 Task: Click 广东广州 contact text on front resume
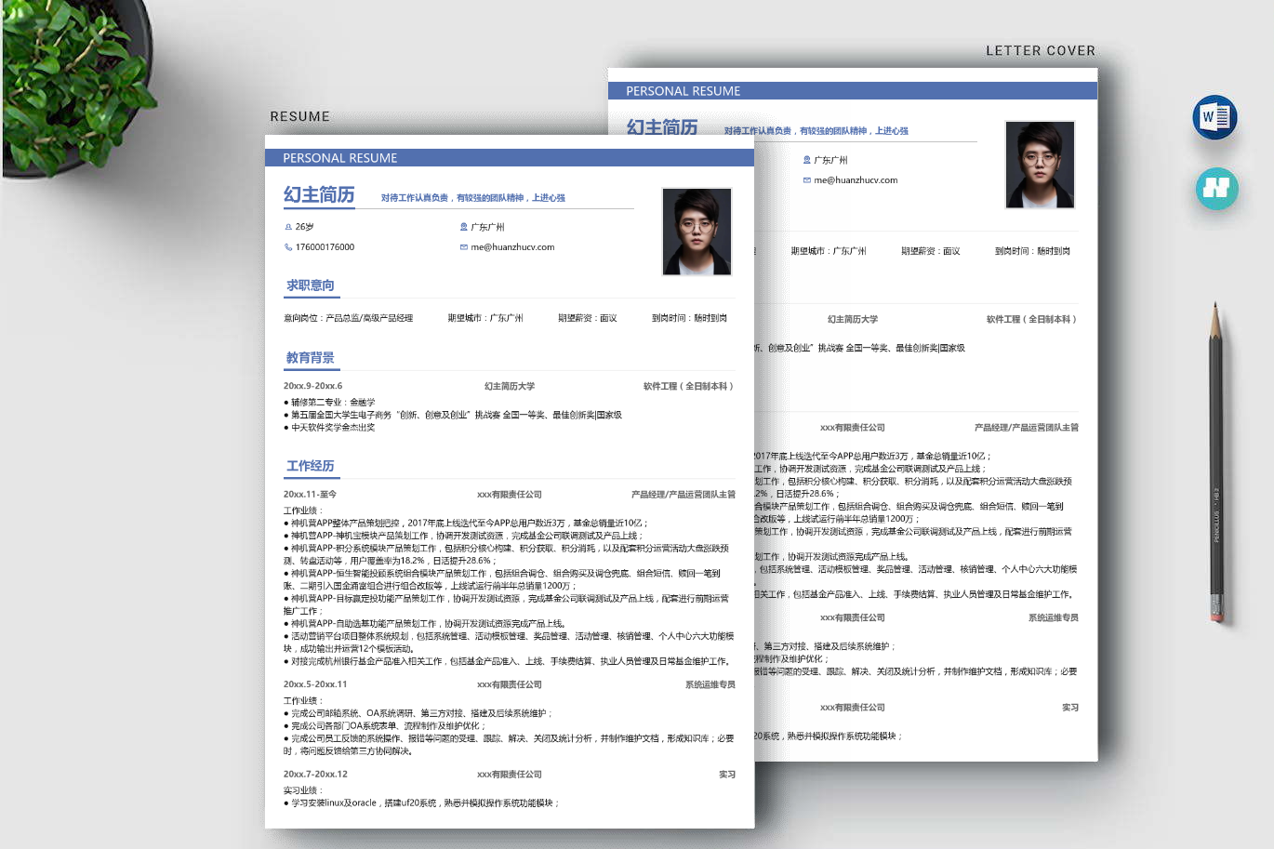point(487,227)
